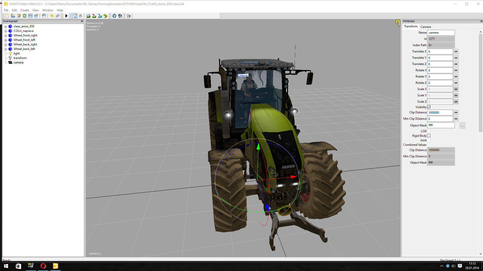Switch to the Camera attributes tab
The width and height of the screenshot is (483, 271).
pos(426,27)
